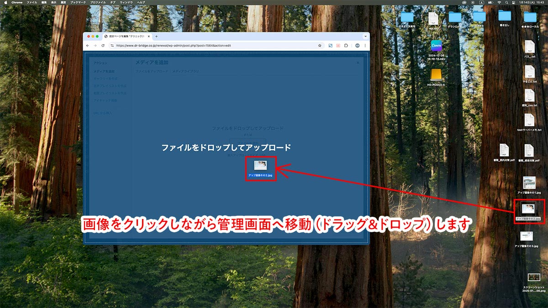The width and height of the screenshot is (548, 308).
Task: Open the ウィンドウ menu
Action: point(126,2)
